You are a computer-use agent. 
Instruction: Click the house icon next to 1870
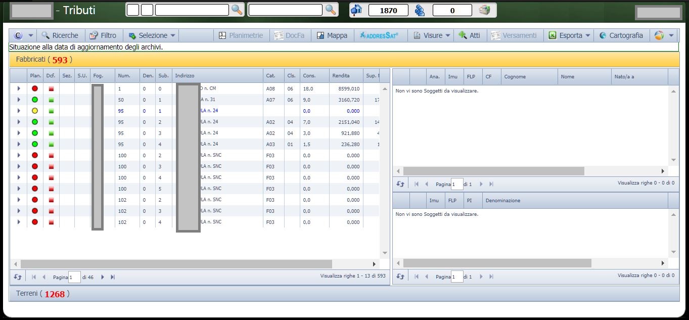pos(357,10)
